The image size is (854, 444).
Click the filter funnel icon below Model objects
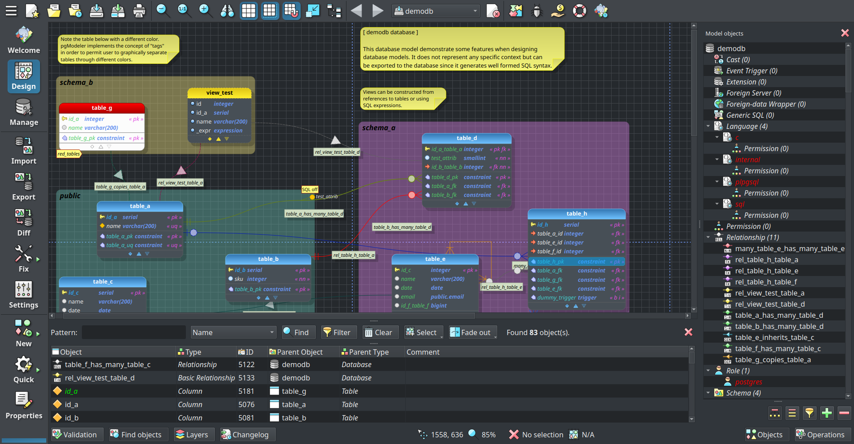(810, 413)
